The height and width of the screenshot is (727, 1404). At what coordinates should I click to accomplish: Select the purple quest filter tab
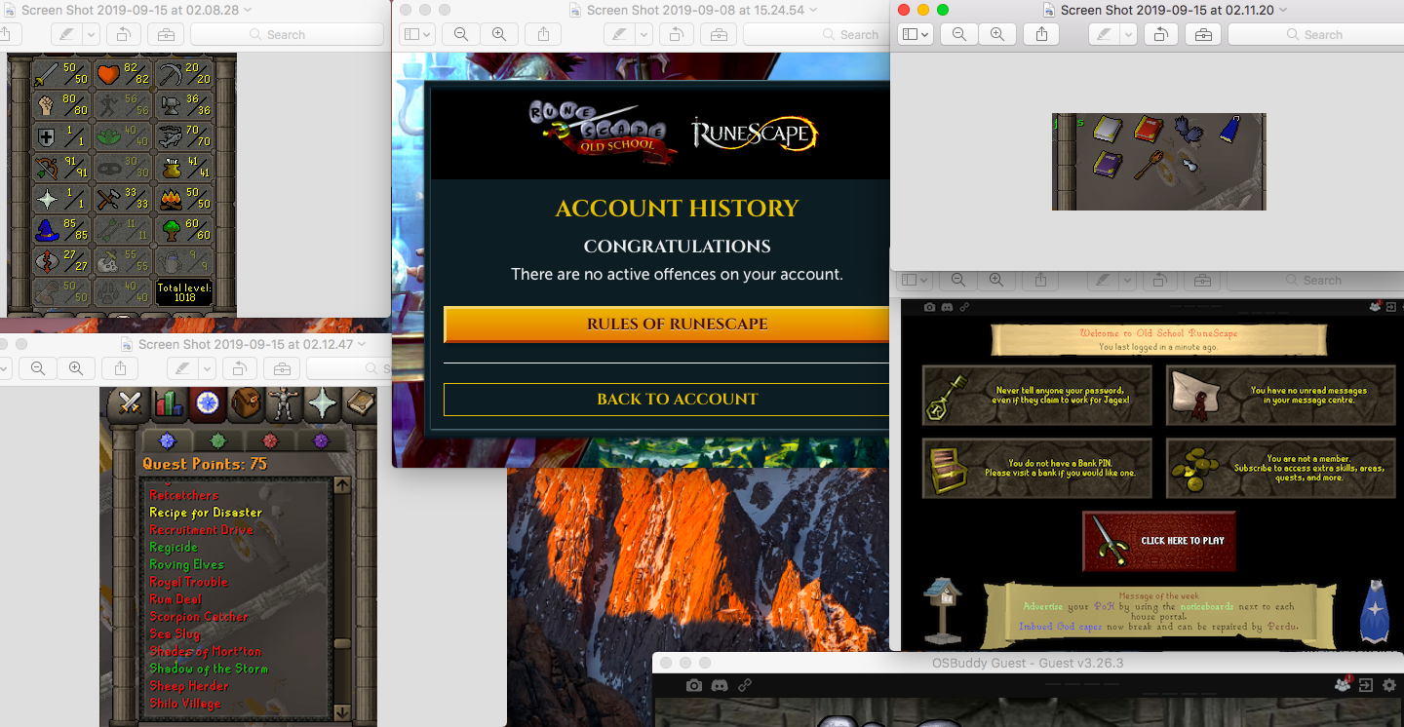pyautogui.click(x=321, y=440)
